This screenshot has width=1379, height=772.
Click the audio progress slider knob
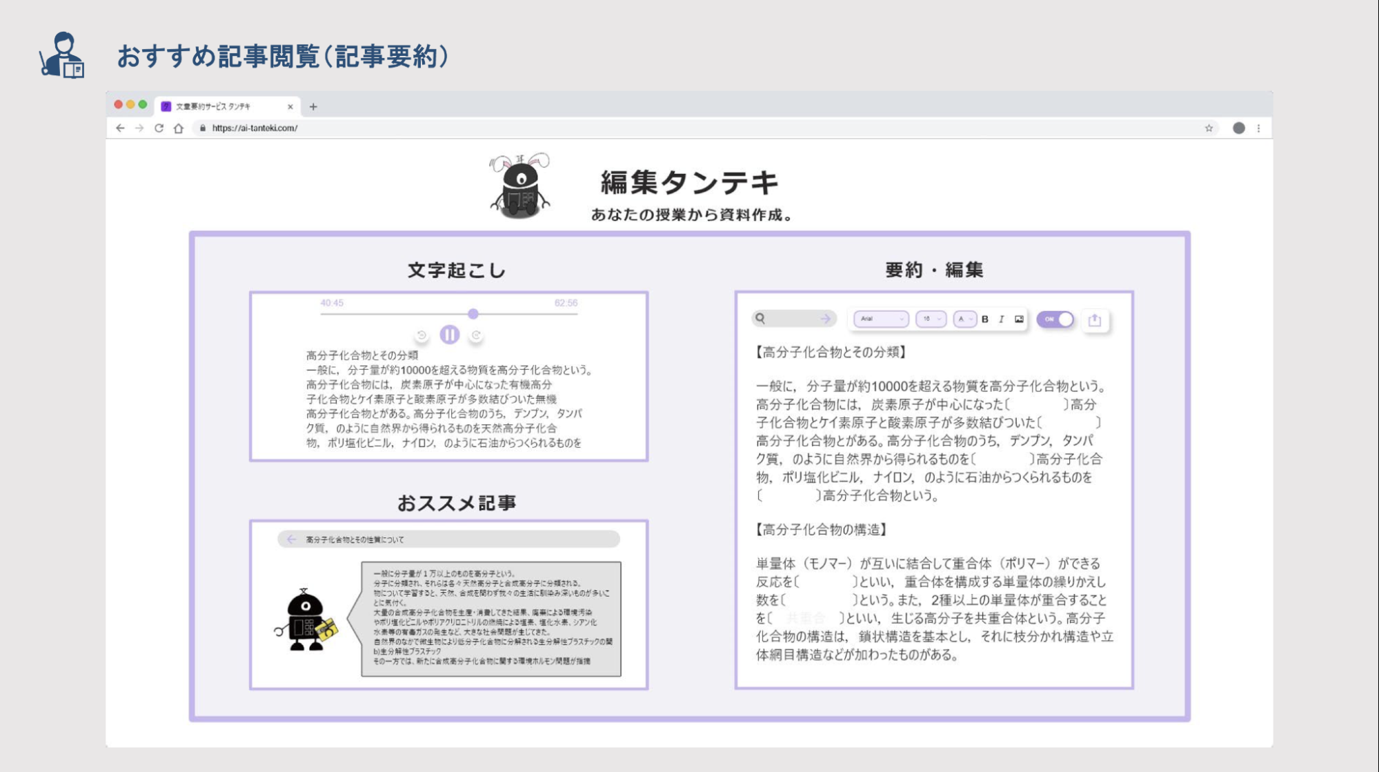(473, 314)
